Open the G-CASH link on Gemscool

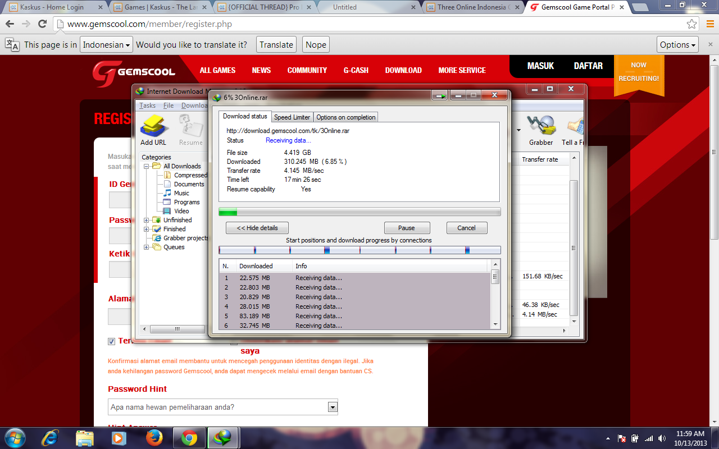356,70
